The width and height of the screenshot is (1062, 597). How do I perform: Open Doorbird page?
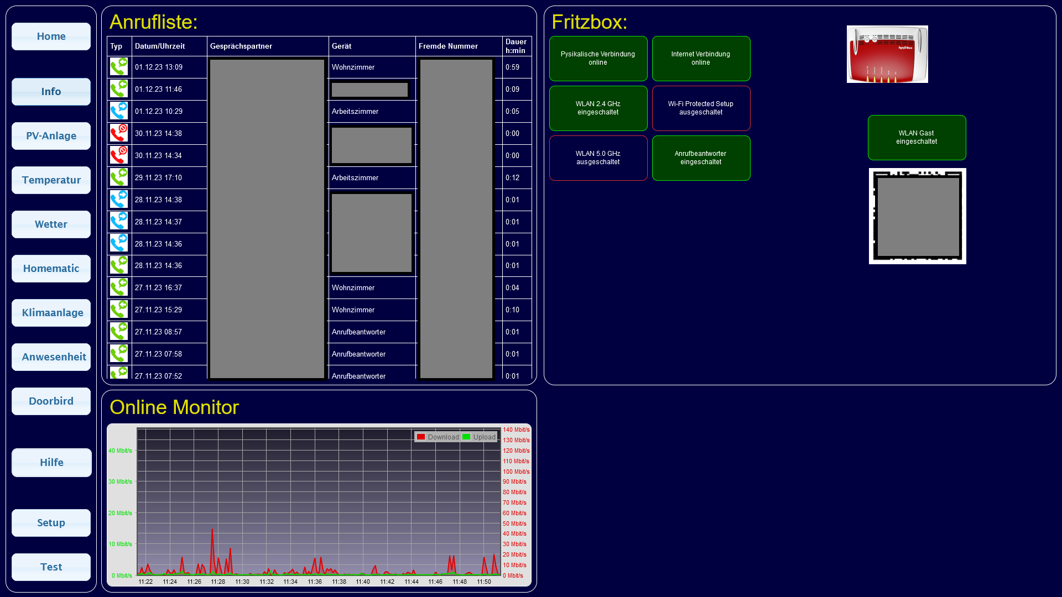[x=51, y=401]
